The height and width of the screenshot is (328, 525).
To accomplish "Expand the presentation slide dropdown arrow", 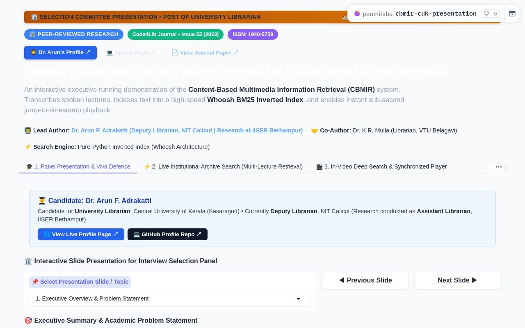I will [x=299, y=299].
